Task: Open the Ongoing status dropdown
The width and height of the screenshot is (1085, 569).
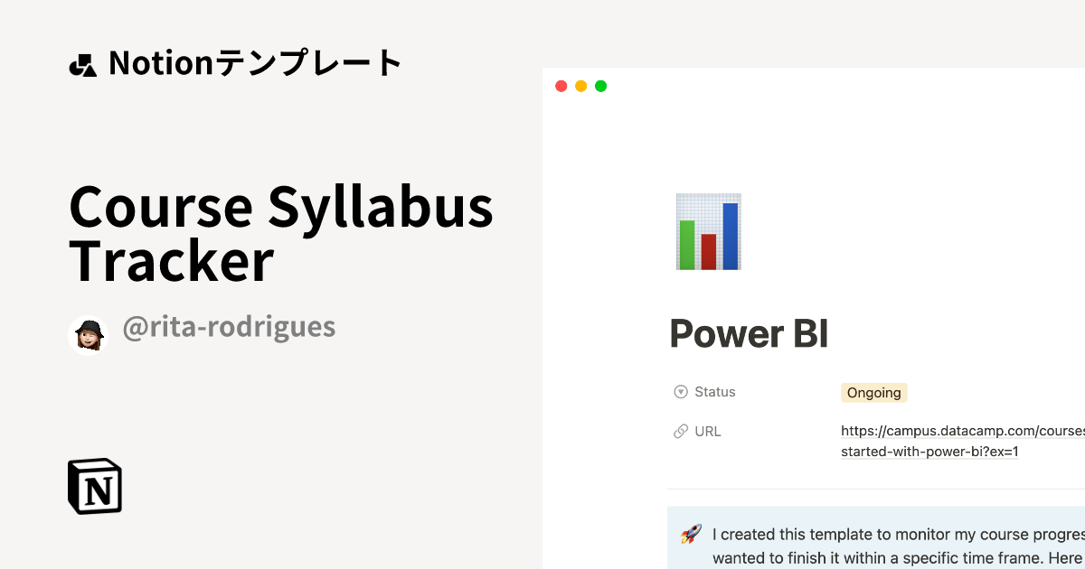Action: (x=873, y=392)
